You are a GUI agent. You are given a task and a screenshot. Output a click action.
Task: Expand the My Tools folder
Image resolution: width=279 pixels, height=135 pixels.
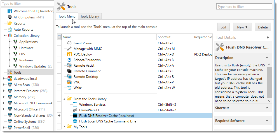(x=65, y=127)
